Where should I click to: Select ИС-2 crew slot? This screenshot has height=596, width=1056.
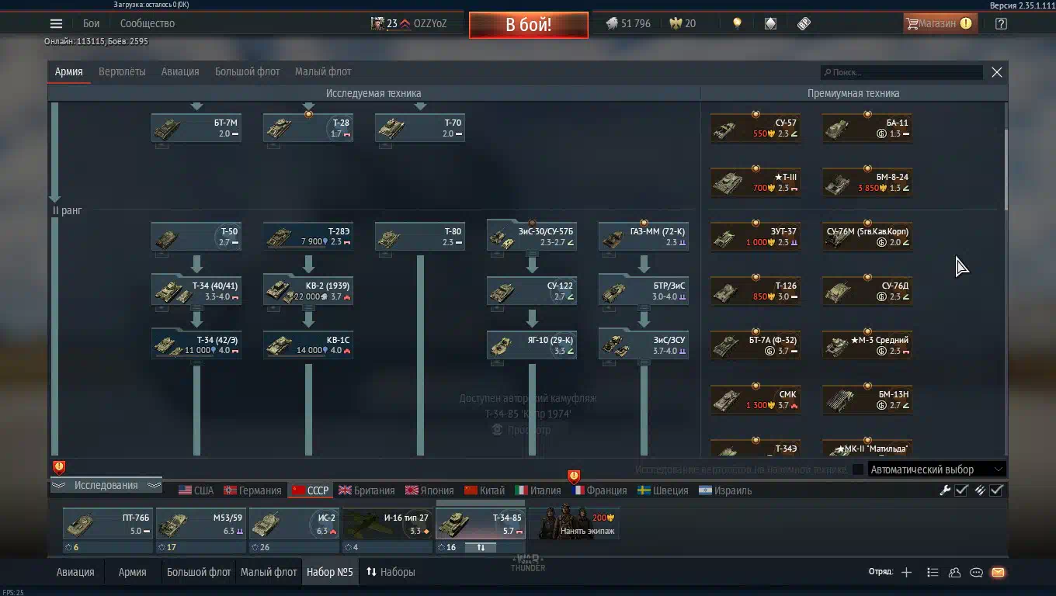[294, 524]
